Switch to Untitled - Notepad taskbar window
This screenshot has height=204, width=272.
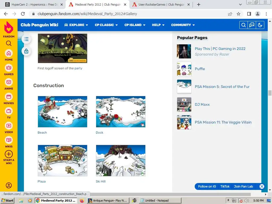point(160,201)
